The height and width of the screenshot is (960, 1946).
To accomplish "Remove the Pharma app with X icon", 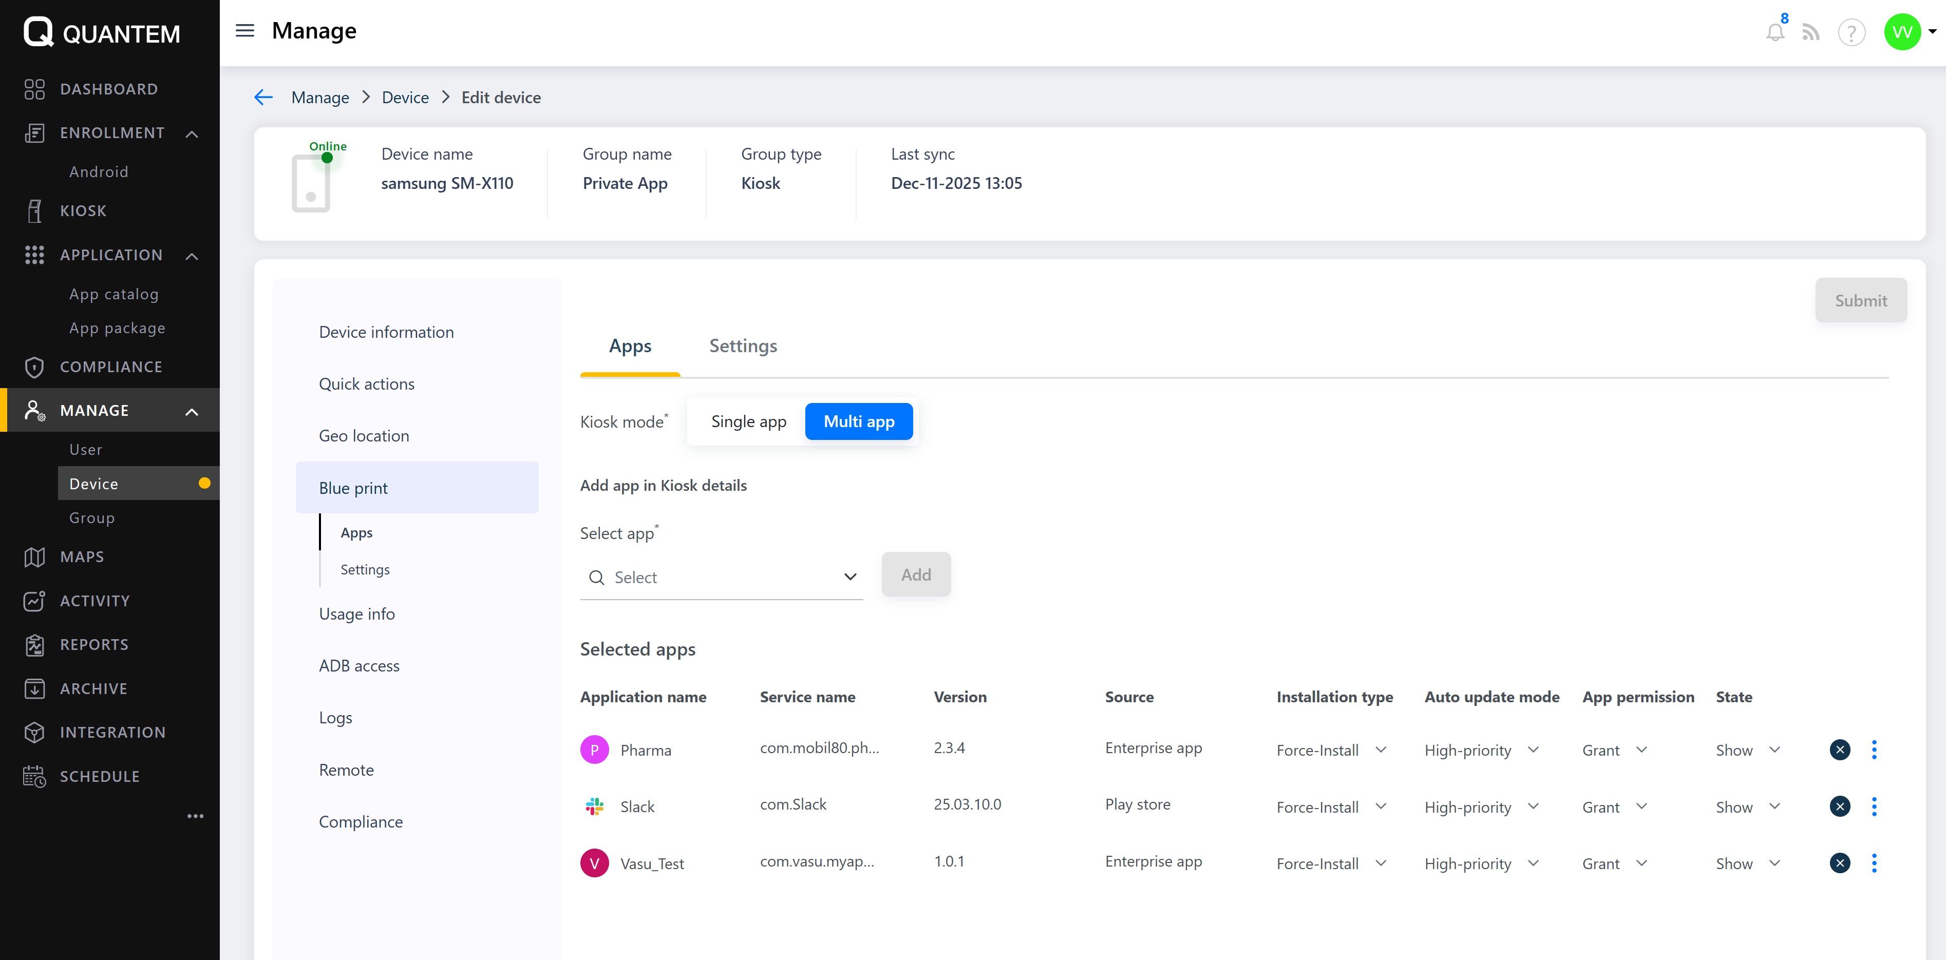I will pos(1840,750).
